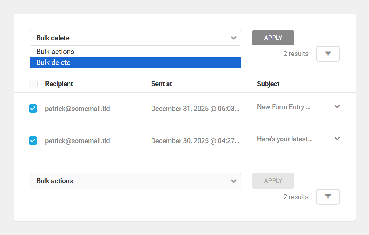Open the second patrick@somemail.tld recipient link
This screenshot has height=235, width=369.
click(x=77, y=140)
